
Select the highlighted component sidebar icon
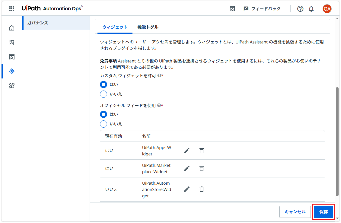tap(12, 71)
